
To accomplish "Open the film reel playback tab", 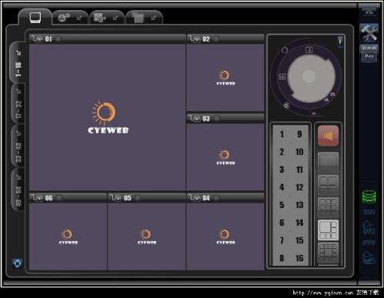I will pos(63,18).
